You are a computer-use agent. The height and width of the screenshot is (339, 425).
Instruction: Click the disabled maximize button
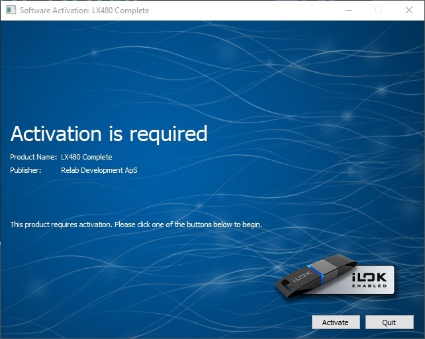click(x=379, y=11)
